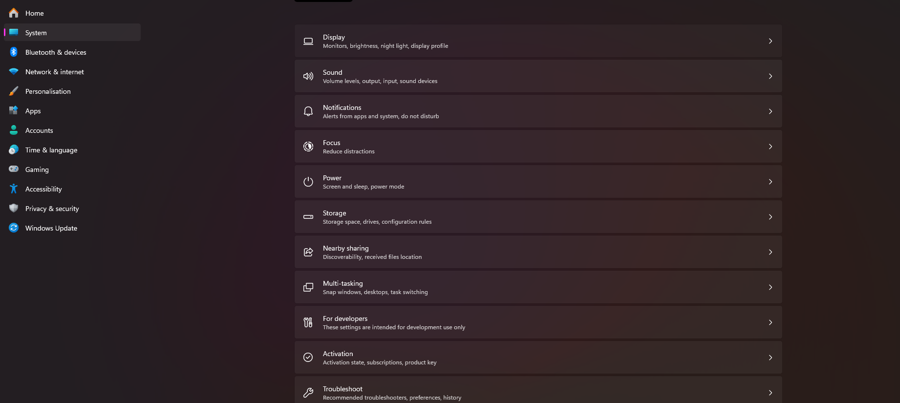Open Time & language from the sidebar

point(51,149)
